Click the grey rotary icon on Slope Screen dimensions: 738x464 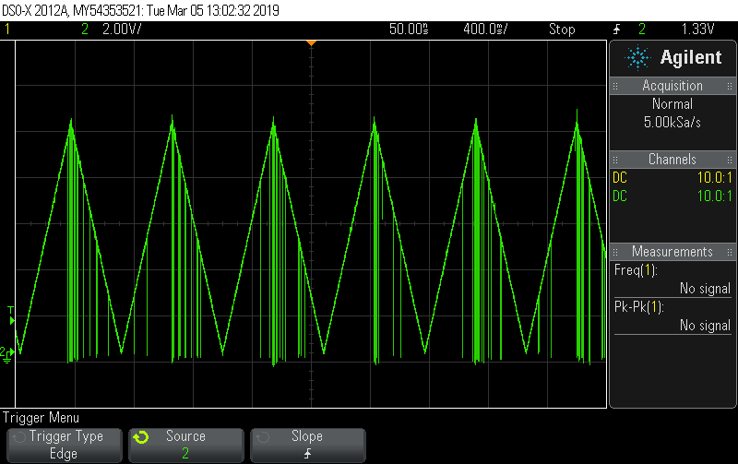(x=263, y=437)
